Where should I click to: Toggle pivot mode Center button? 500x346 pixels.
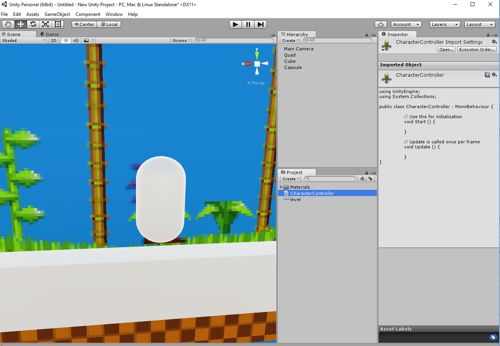(x=84, y=24)
